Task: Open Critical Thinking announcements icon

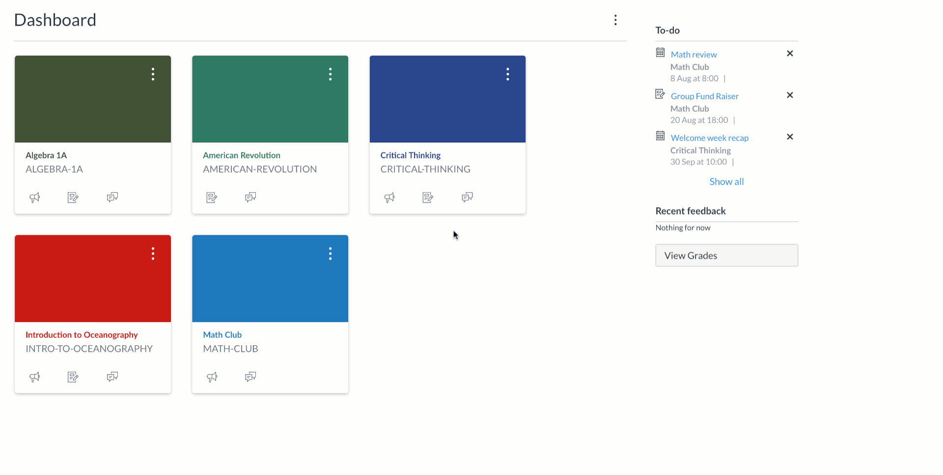Action: click(x=389, y=197)
